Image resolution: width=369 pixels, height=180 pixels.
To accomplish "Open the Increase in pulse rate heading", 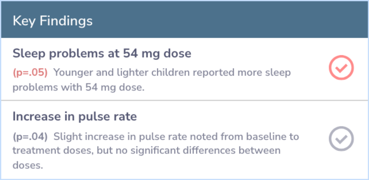I will (74, 117).
